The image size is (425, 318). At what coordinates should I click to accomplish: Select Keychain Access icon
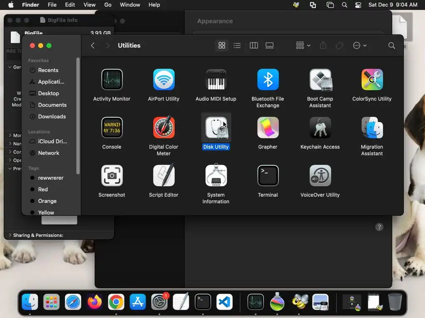pyautogui.click(x=320, y=128)
